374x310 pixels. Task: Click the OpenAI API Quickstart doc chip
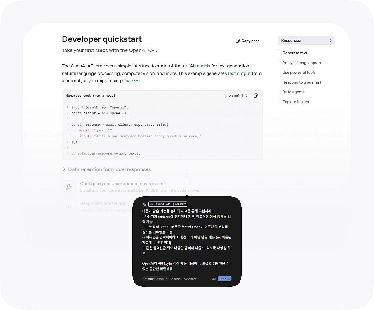(168, 204)
